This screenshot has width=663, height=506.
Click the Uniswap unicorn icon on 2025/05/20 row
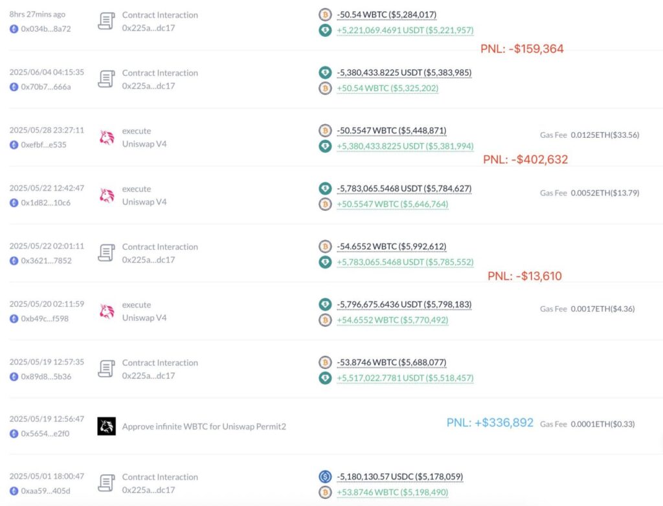106,311
